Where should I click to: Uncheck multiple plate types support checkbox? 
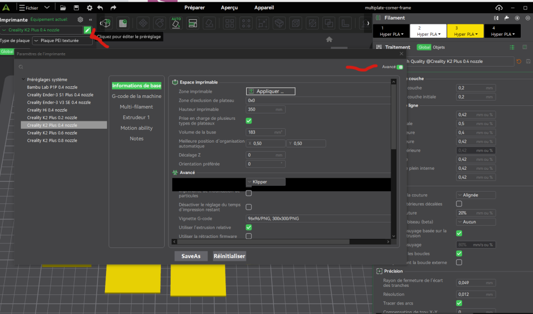tap(248, 121)
